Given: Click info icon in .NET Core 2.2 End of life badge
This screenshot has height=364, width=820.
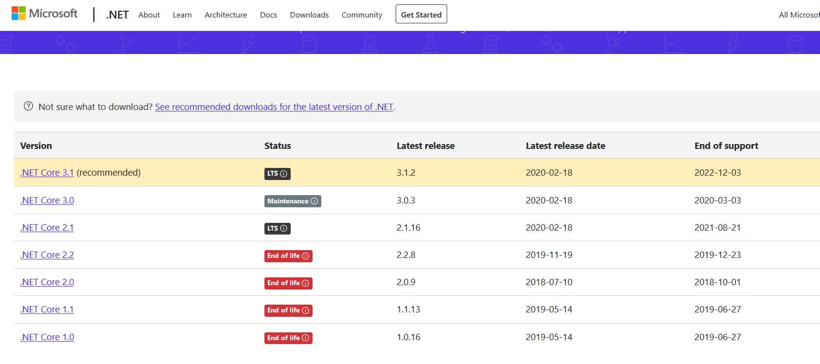Looking at the screenshot, I should click(x=305, y=256).
